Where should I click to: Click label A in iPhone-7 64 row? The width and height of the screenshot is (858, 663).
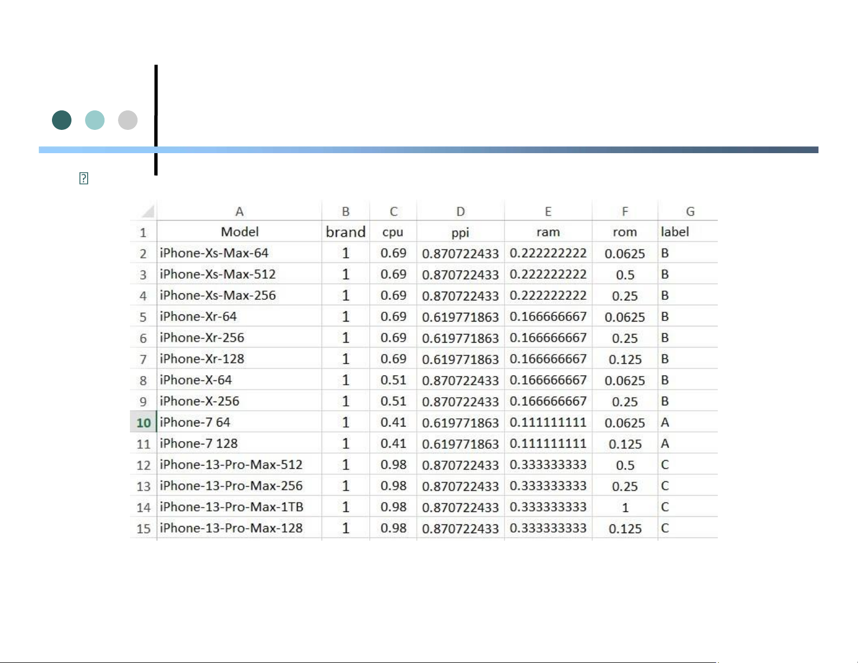pos(688,422)
